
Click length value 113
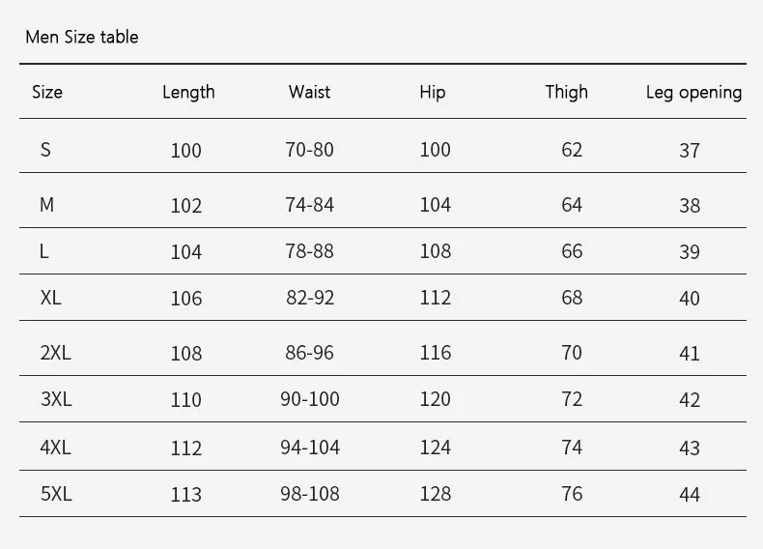click(185, 495)
